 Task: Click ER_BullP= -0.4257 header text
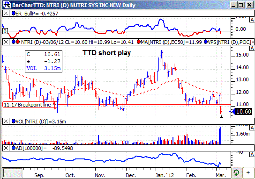click(37, 14)
